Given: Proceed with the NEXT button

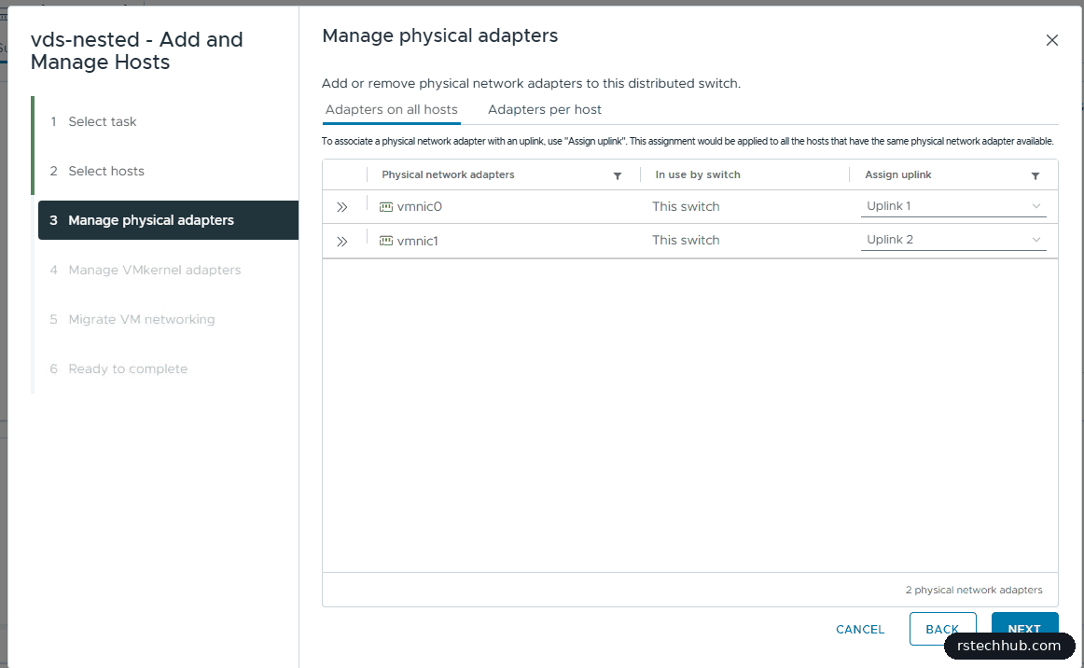Looking at the screenshot, I should coord(1024,628).
